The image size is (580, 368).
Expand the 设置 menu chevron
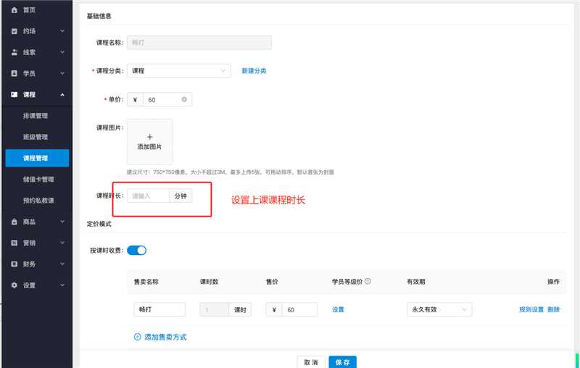tap(62, 285)
